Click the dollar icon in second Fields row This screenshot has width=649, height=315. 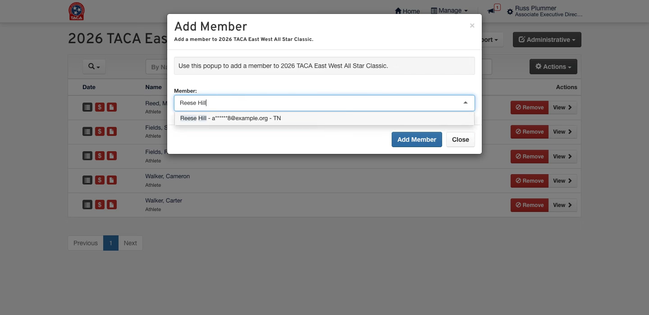(x=100, y=156)
